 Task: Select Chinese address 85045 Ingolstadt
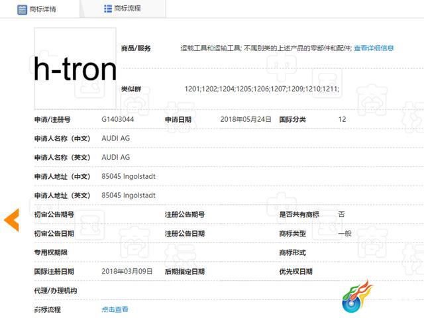click(129, 176)
